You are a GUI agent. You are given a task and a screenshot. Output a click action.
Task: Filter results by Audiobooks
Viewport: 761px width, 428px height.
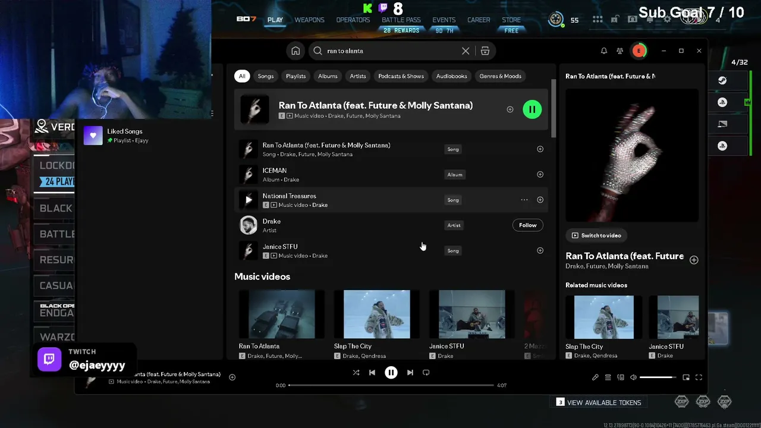click(x=452, y=76)
